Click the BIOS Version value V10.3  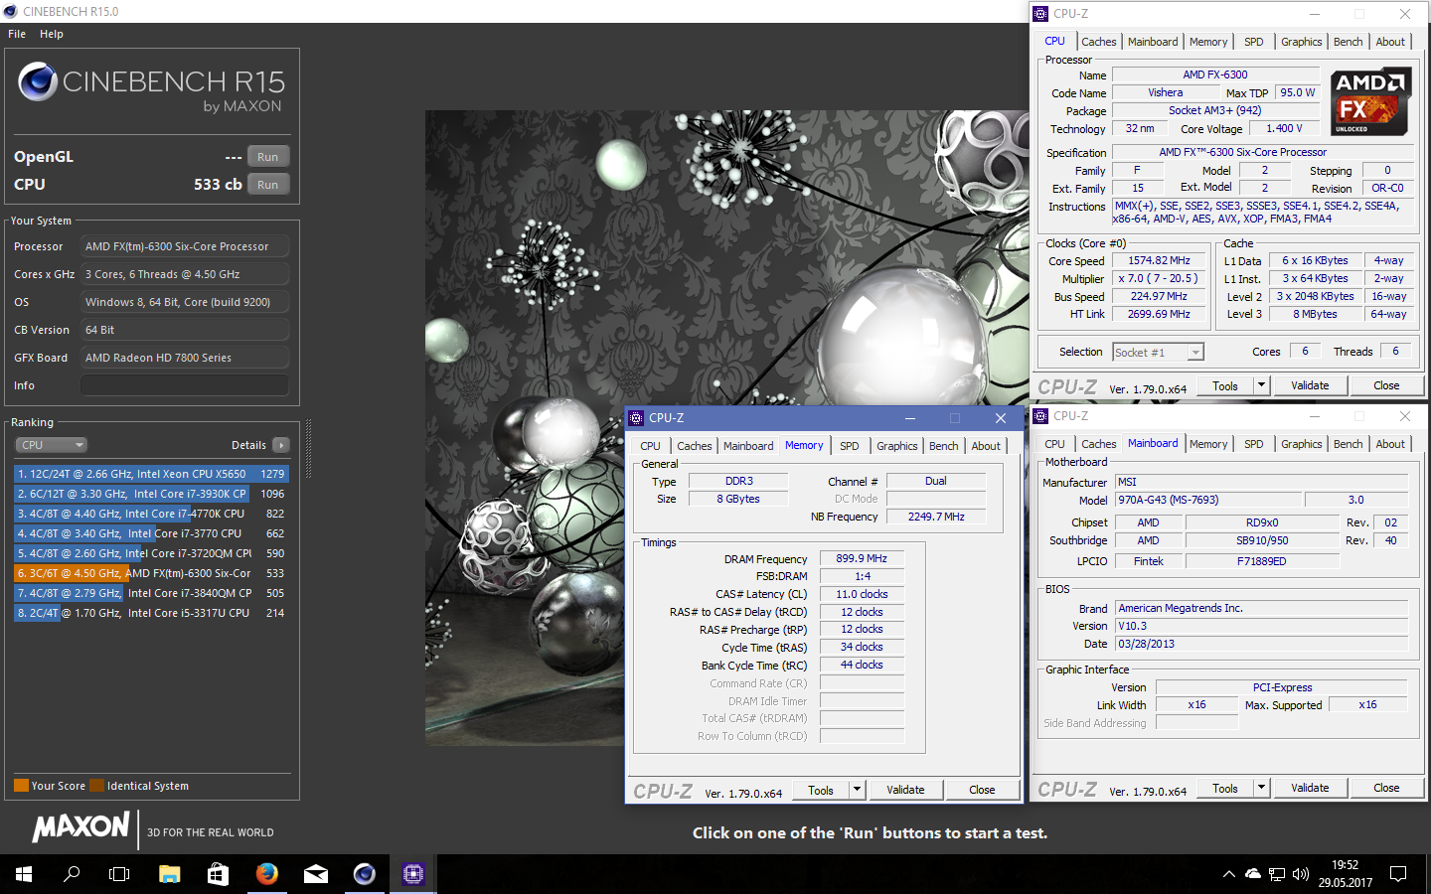tap(1261, 626)
